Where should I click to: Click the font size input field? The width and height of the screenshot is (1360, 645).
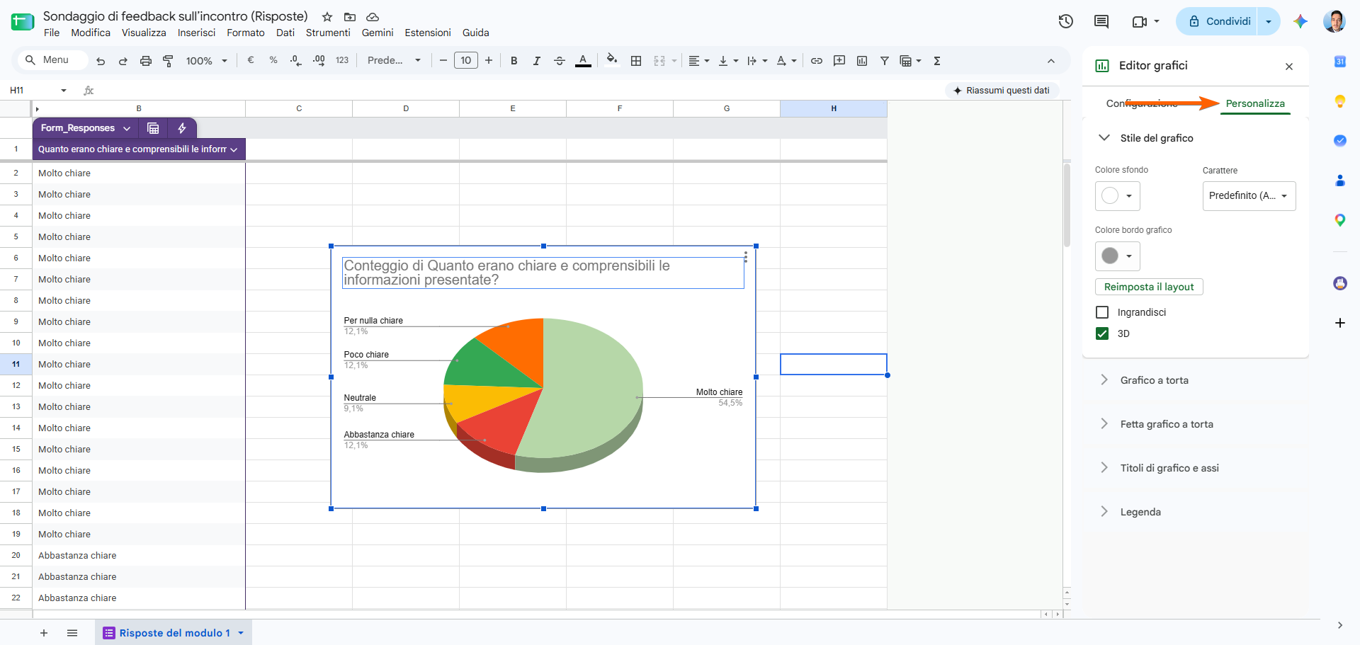465,61
